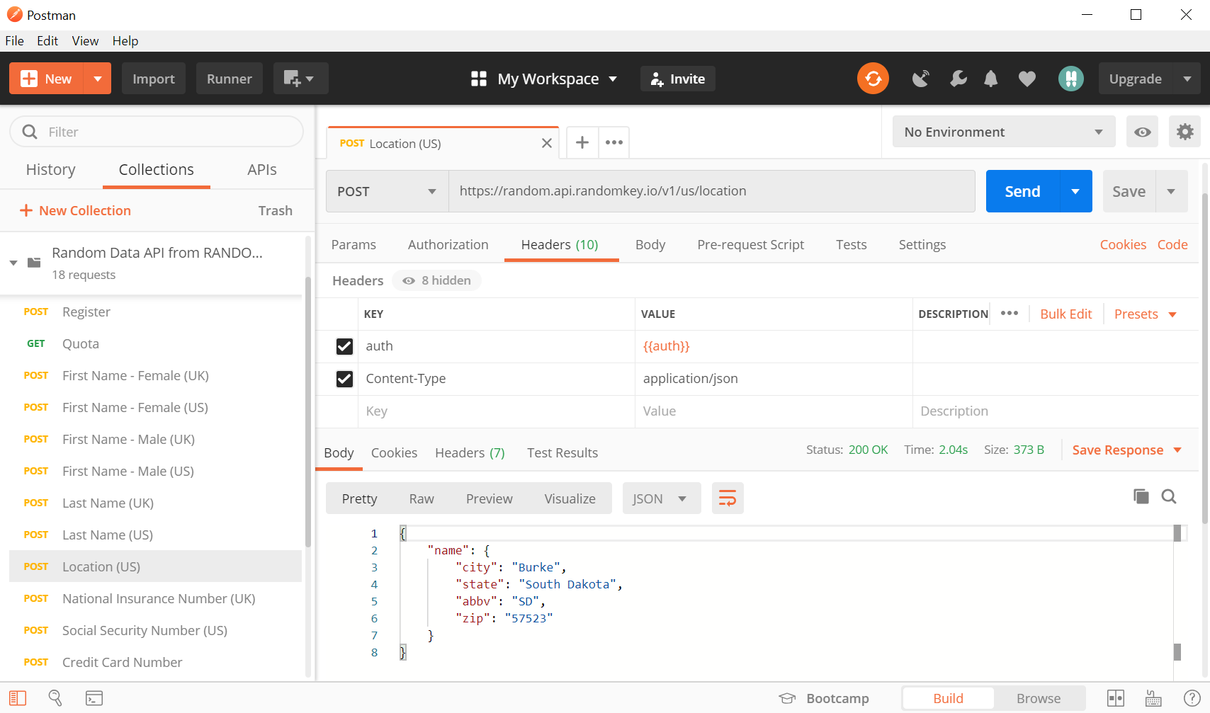The width and height of the screenshot is (1210, 713).
Task: Open headers column options ellipsis
Action: pyautogui.click(x=1010, y=313)
